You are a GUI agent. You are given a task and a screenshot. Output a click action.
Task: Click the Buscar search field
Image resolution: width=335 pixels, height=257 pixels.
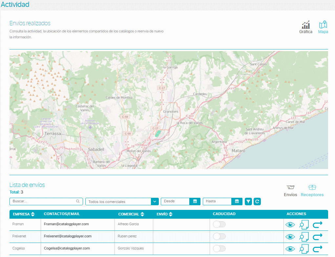[43, 201]
